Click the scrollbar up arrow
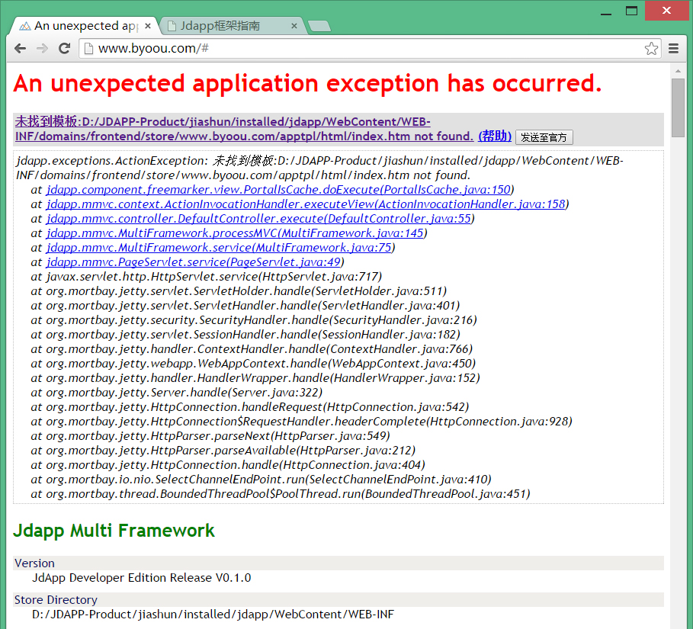693x629 pixels. tap(678, 71)
